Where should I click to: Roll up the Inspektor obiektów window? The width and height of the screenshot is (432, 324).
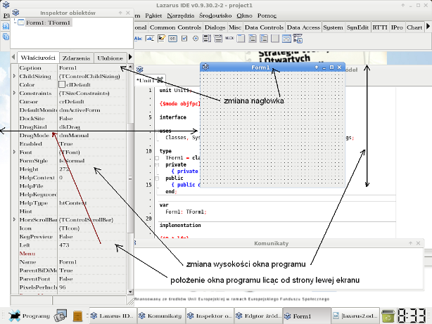pyautogui.click(x=120, y=13)
